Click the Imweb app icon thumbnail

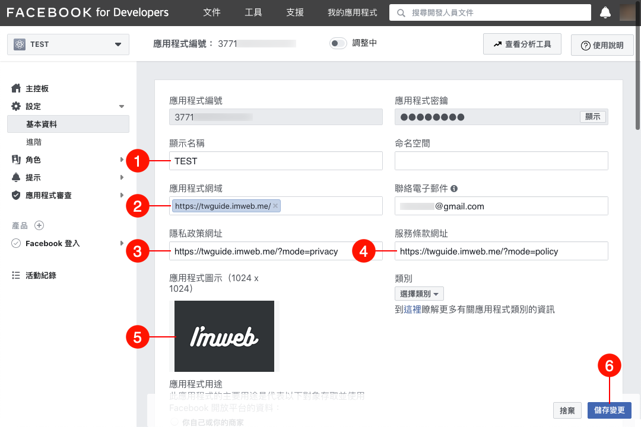coord(224,336)
